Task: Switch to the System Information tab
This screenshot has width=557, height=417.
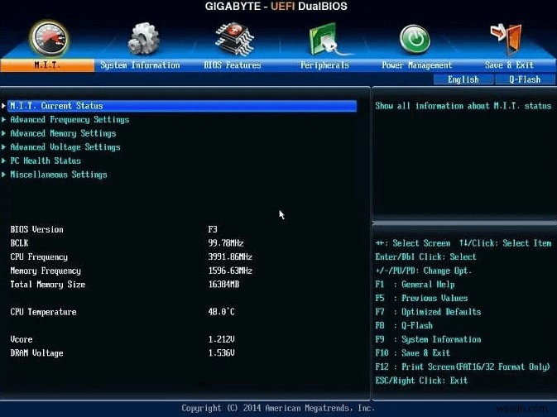Action: (140, 65)
